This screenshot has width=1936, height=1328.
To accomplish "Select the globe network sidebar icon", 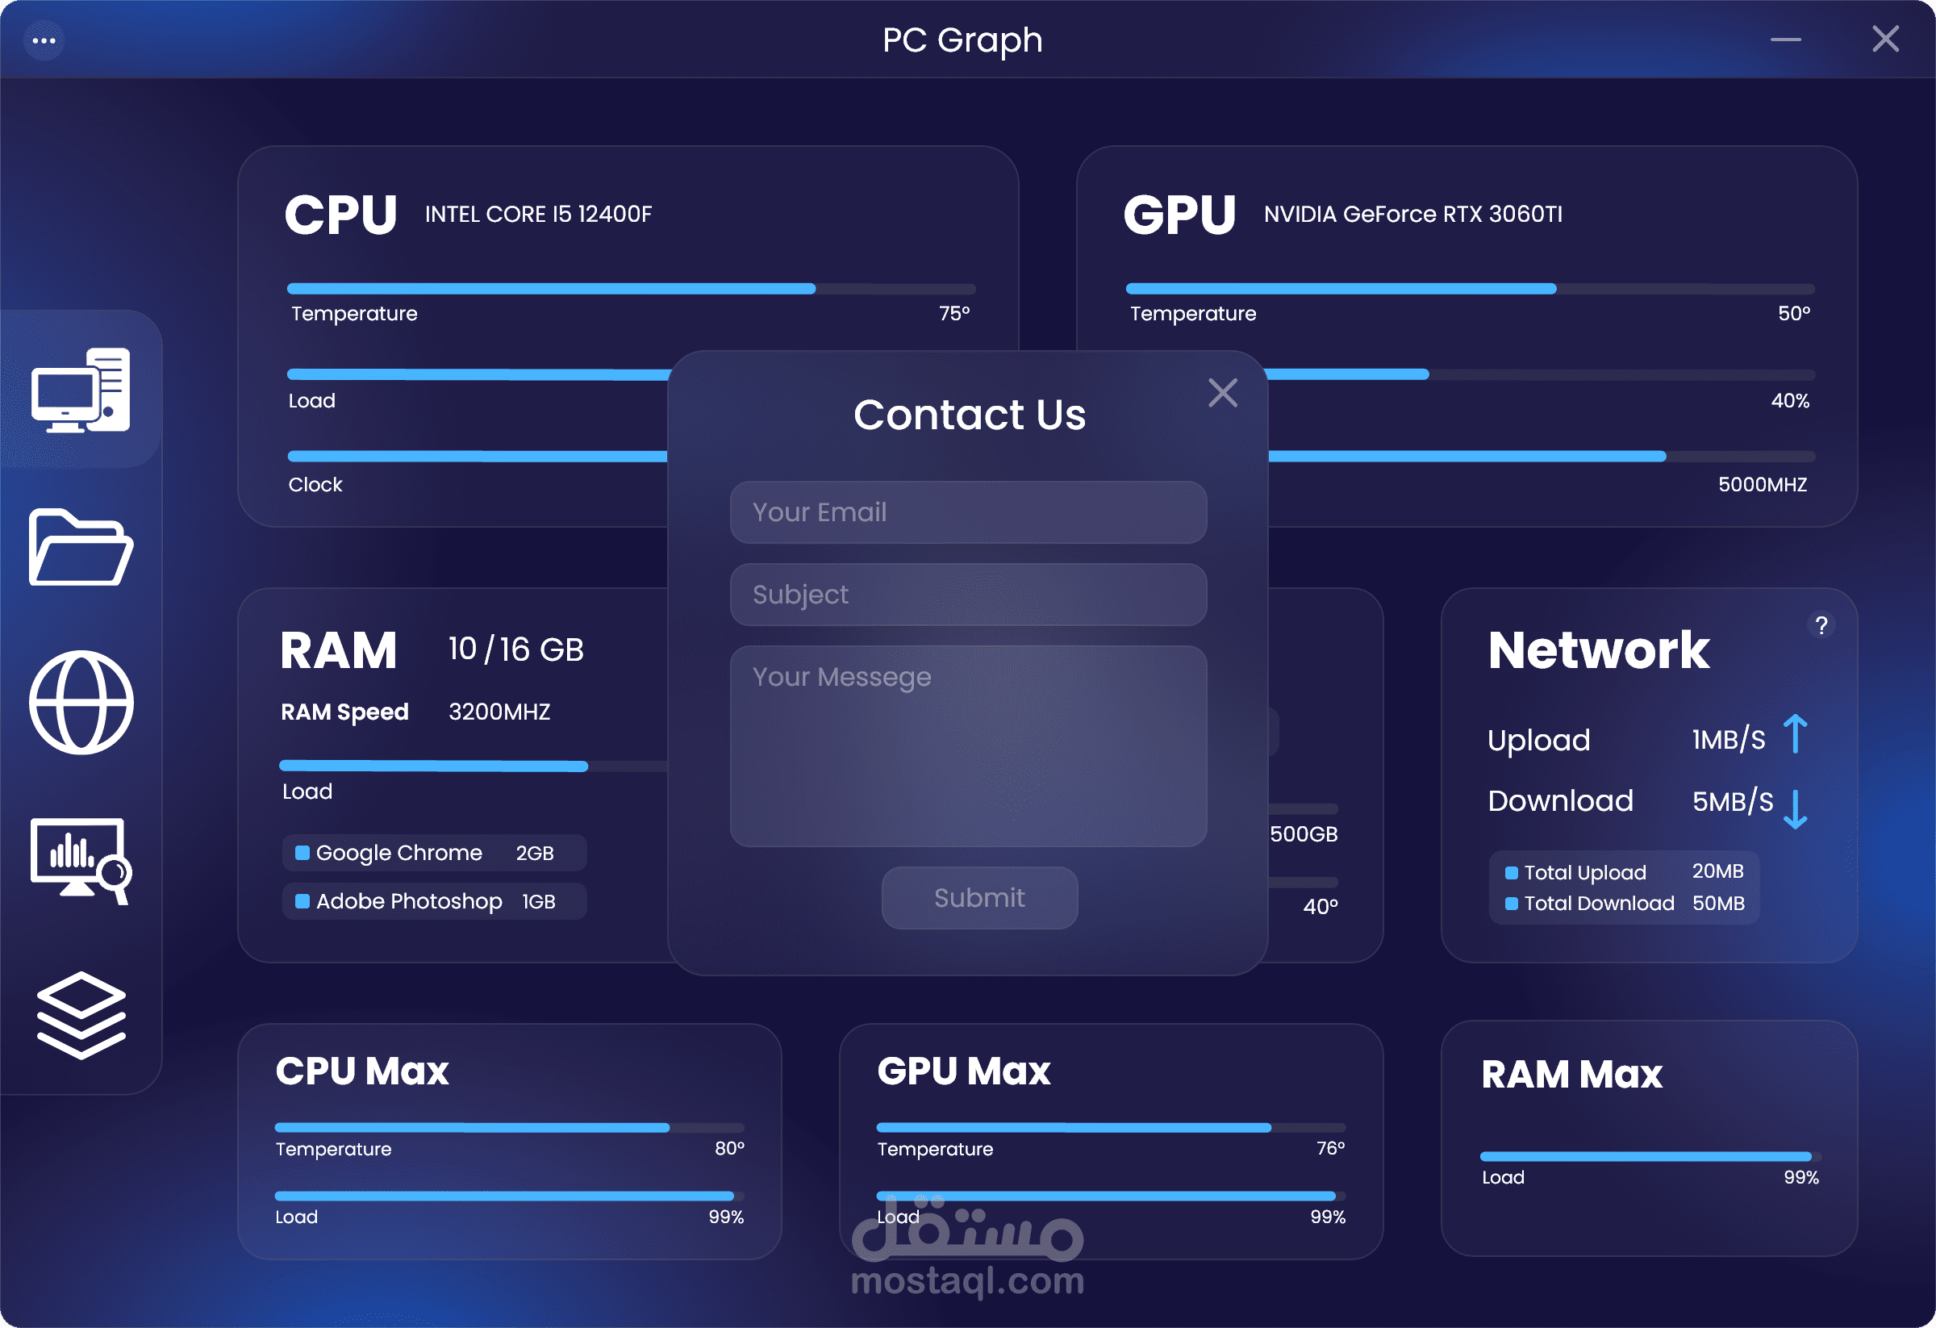I will [81, 703].
